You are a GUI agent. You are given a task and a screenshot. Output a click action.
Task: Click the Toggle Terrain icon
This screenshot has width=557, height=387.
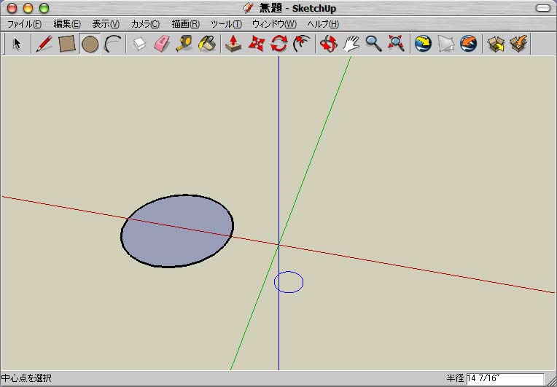click(x=445, y=44)
